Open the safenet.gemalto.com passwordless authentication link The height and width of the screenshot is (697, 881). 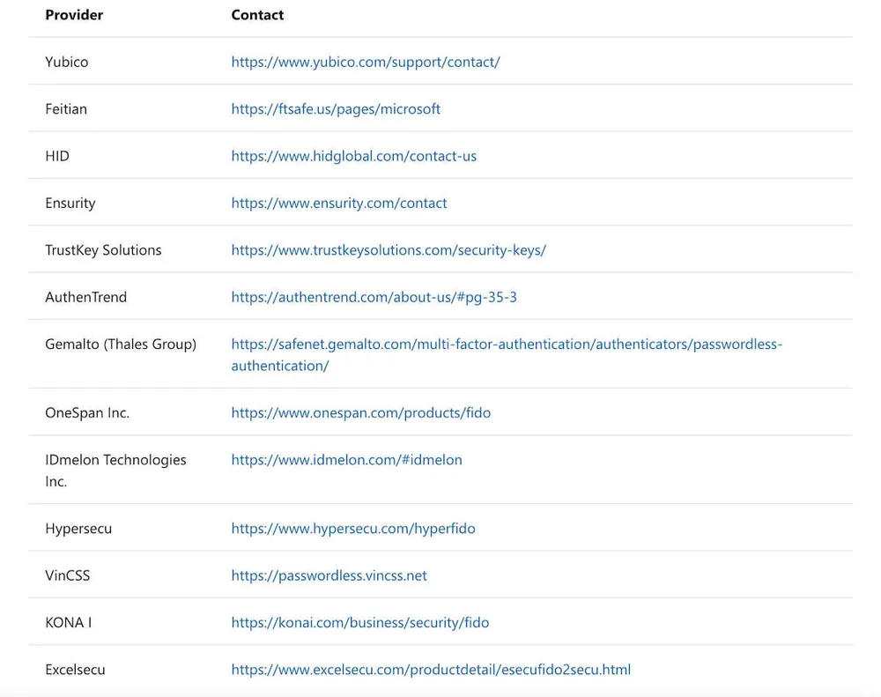(506, 345)
